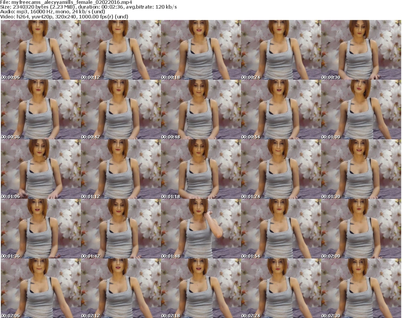Choose the frame stamped 00:01:54

click(281, 229)
